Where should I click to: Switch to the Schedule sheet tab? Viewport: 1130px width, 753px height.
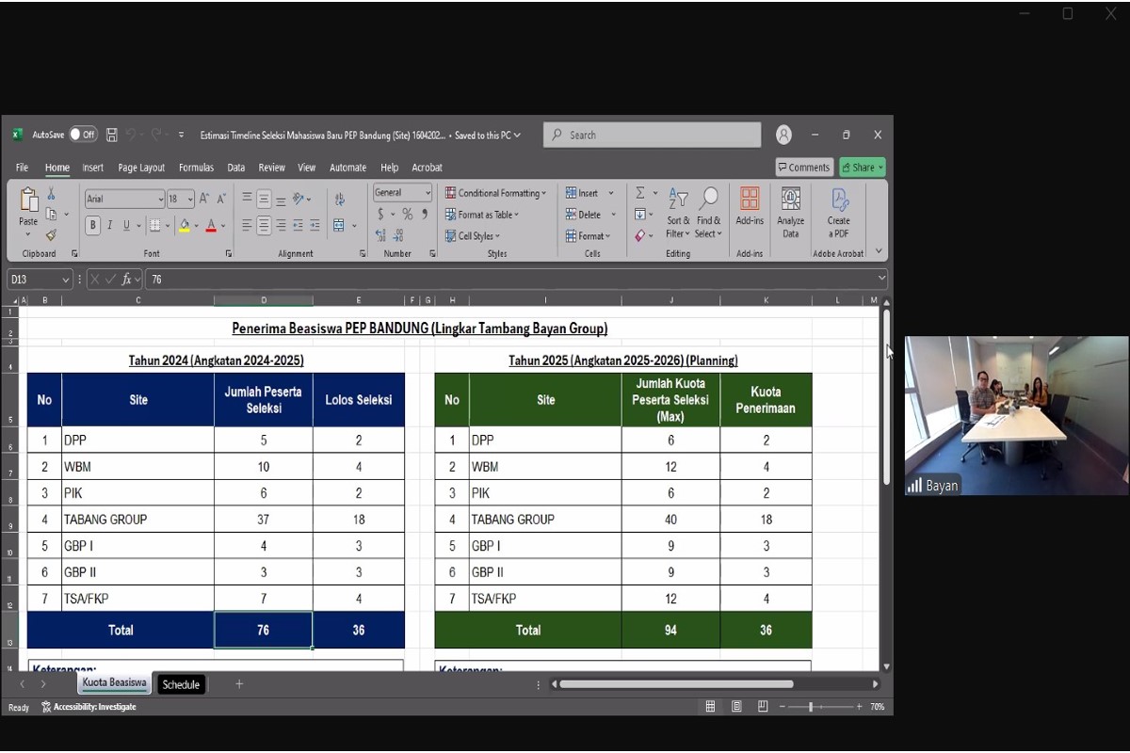coord(181,684)
